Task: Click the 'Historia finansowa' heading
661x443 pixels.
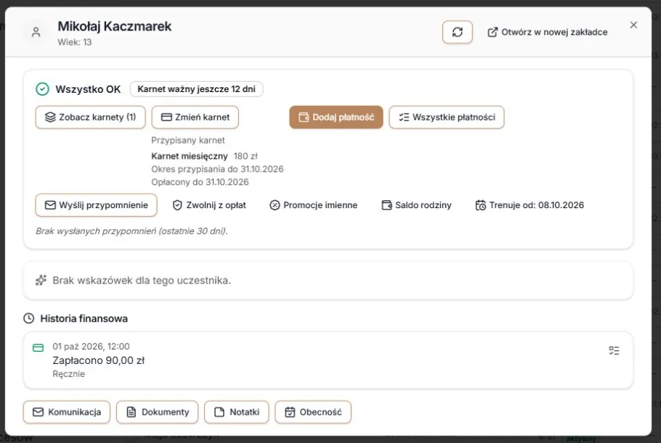Action: coord(84,318)
